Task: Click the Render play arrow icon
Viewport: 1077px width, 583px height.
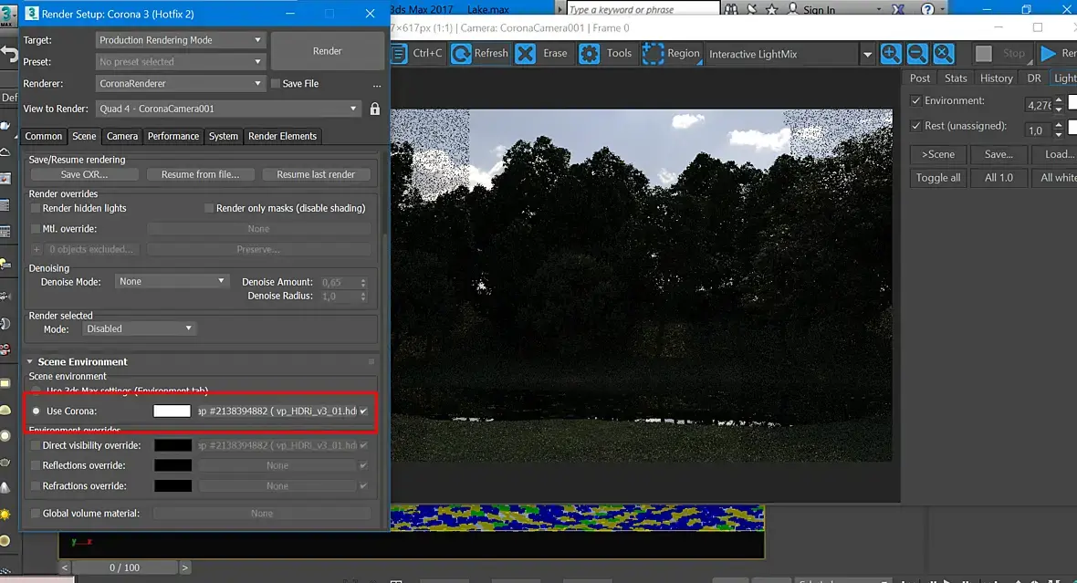Action: [1048, 54]
